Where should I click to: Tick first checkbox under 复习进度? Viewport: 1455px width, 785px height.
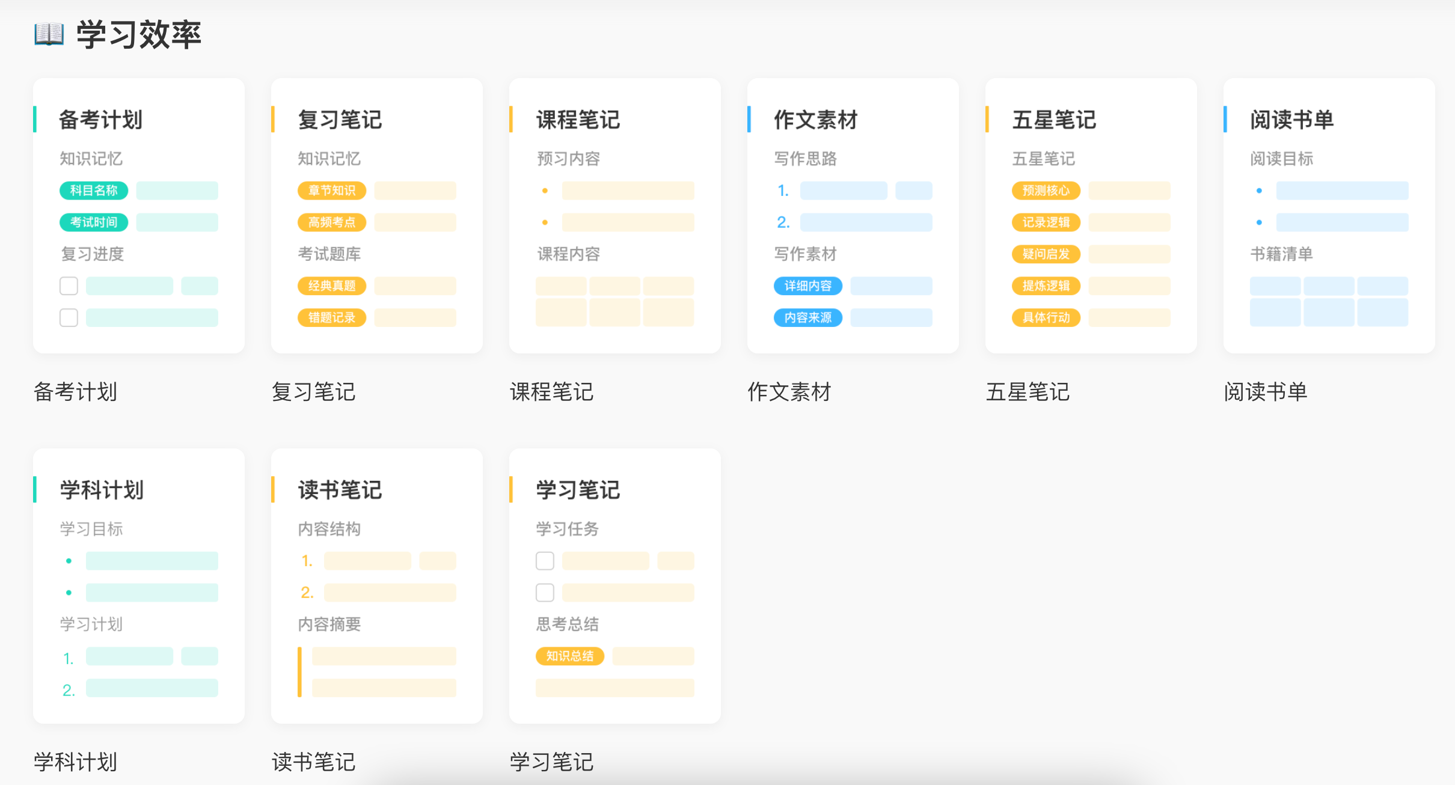tap(69, 286)
